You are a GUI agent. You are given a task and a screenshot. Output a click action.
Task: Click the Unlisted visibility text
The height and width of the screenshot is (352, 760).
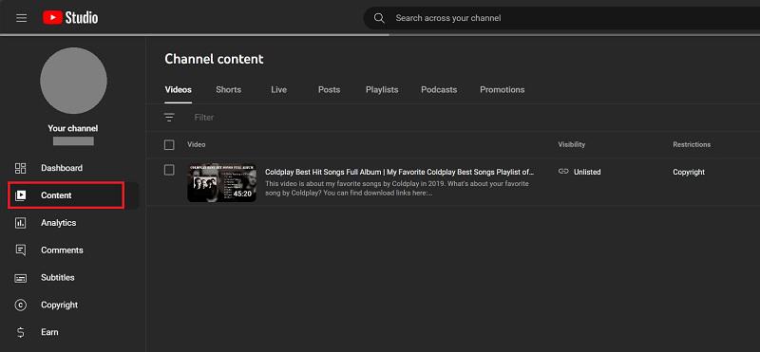pos(587,172)
